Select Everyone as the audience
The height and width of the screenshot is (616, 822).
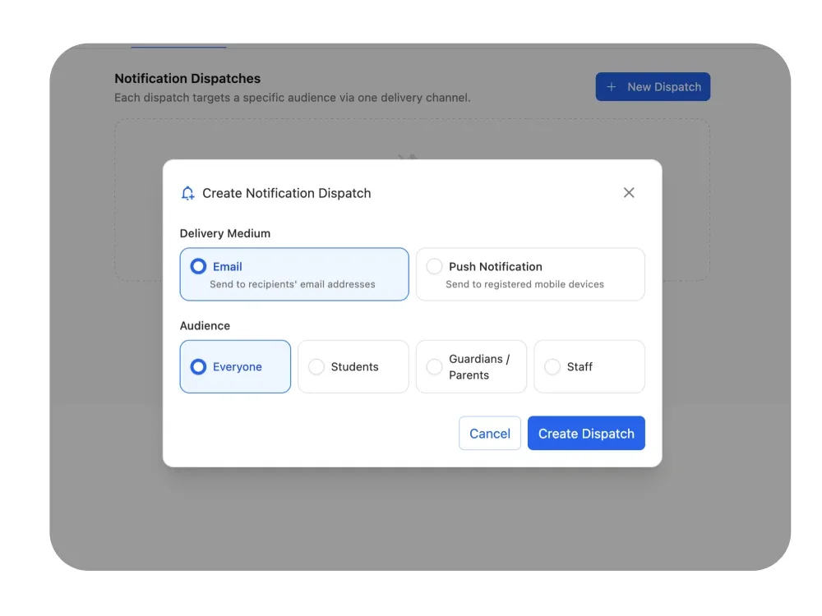pos(198,366)
